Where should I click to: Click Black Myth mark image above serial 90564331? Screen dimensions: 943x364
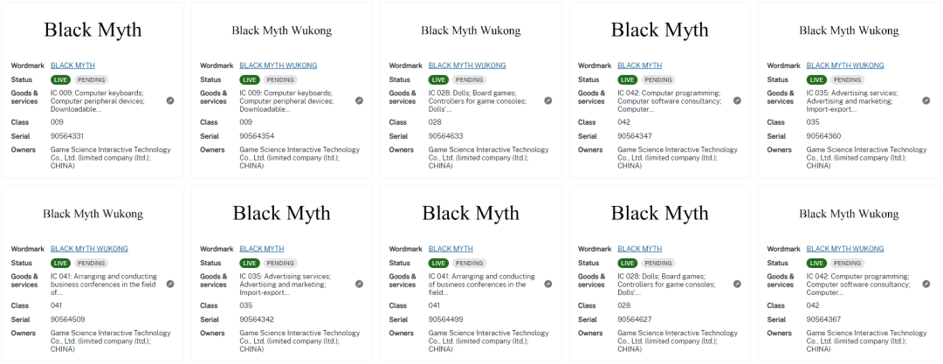[93, 30]
